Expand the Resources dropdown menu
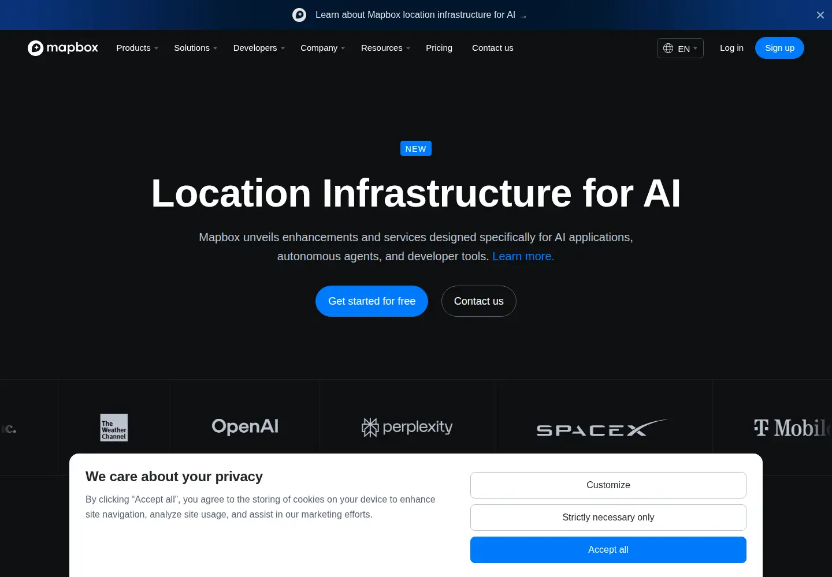The height and width of the screenshot is (577, 832). coord(386,48)
